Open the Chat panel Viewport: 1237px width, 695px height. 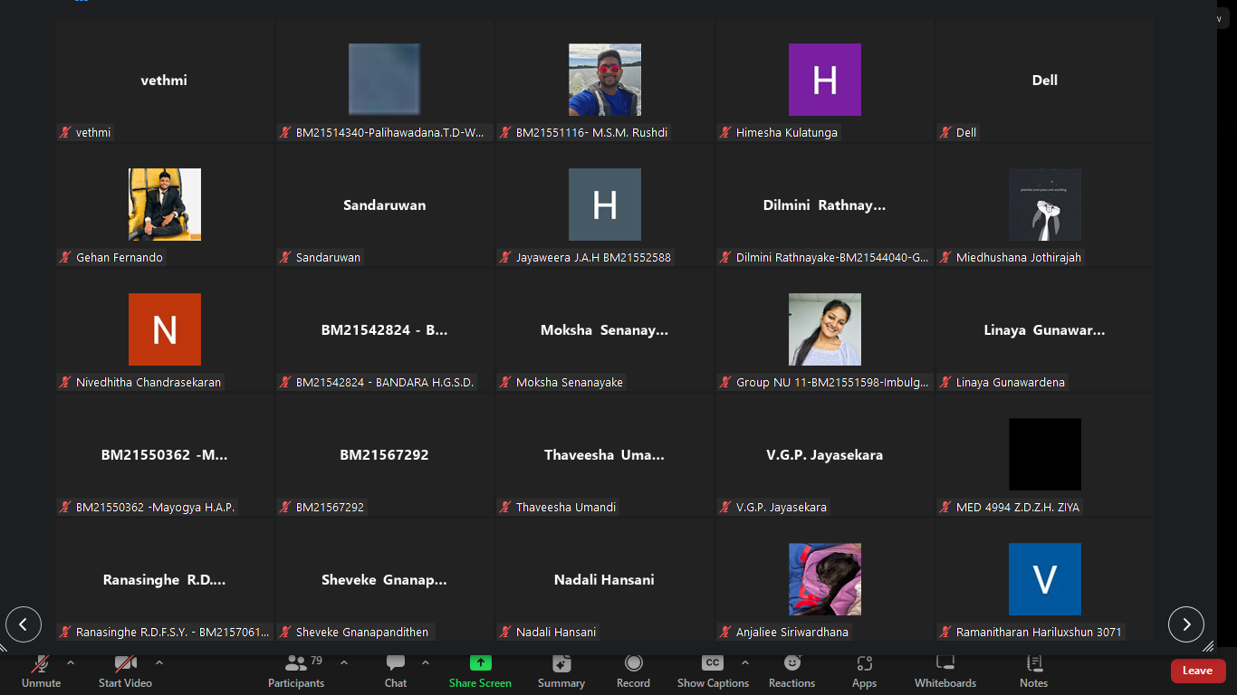[x=396, y=671]
